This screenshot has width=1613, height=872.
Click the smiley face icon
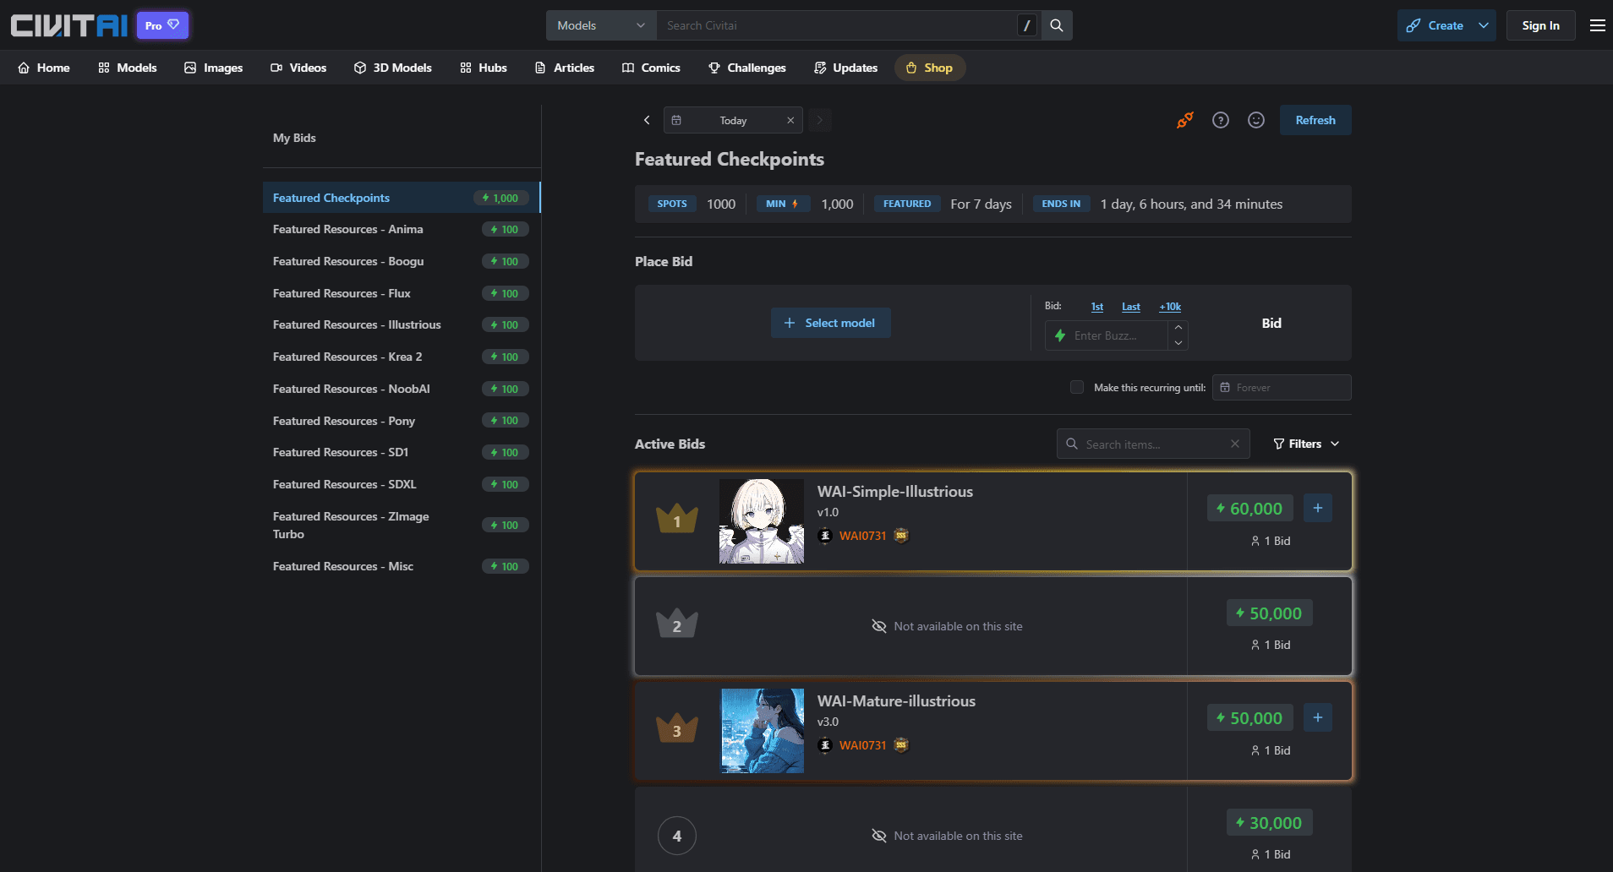1256,120
